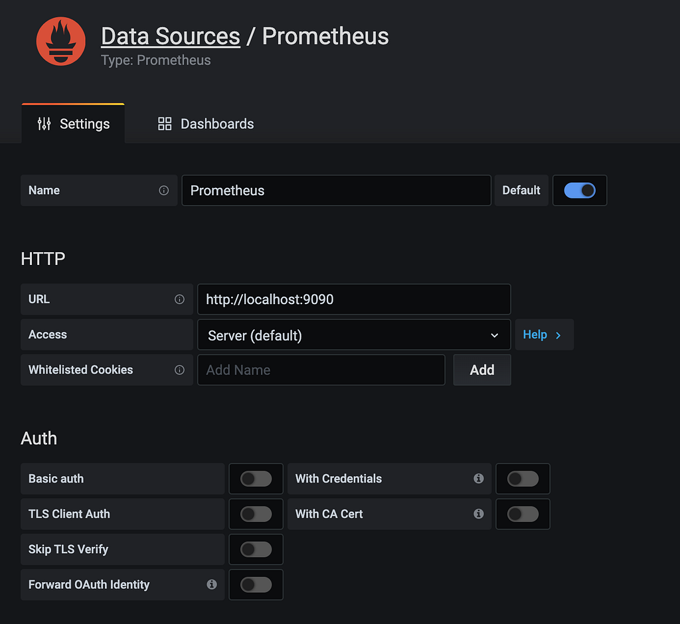This screenshot has height=624, width=680.
Task: Focus the Add Name cookie field
Action: [321, 370]
